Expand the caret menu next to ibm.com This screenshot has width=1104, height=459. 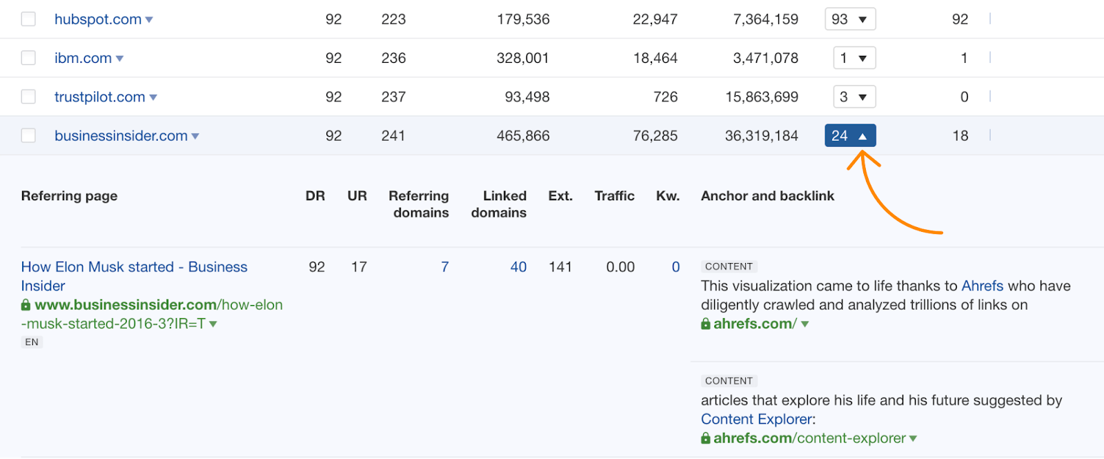119,59
